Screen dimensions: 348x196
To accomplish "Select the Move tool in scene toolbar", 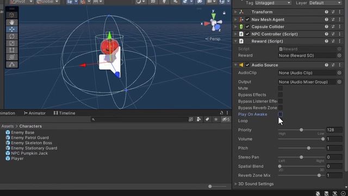I will [12, 29].
